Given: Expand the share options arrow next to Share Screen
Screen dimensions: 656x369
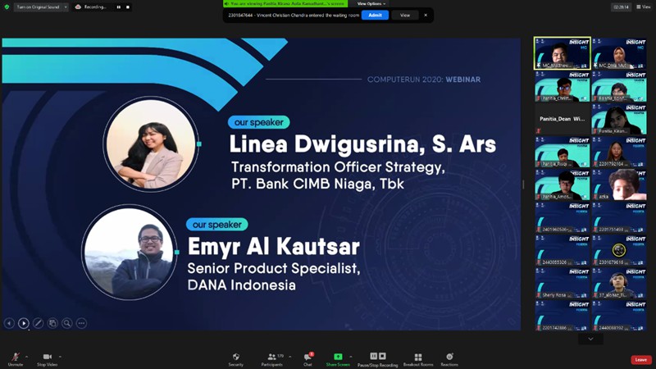Looking at the screenshot, I should coord(351,357).
